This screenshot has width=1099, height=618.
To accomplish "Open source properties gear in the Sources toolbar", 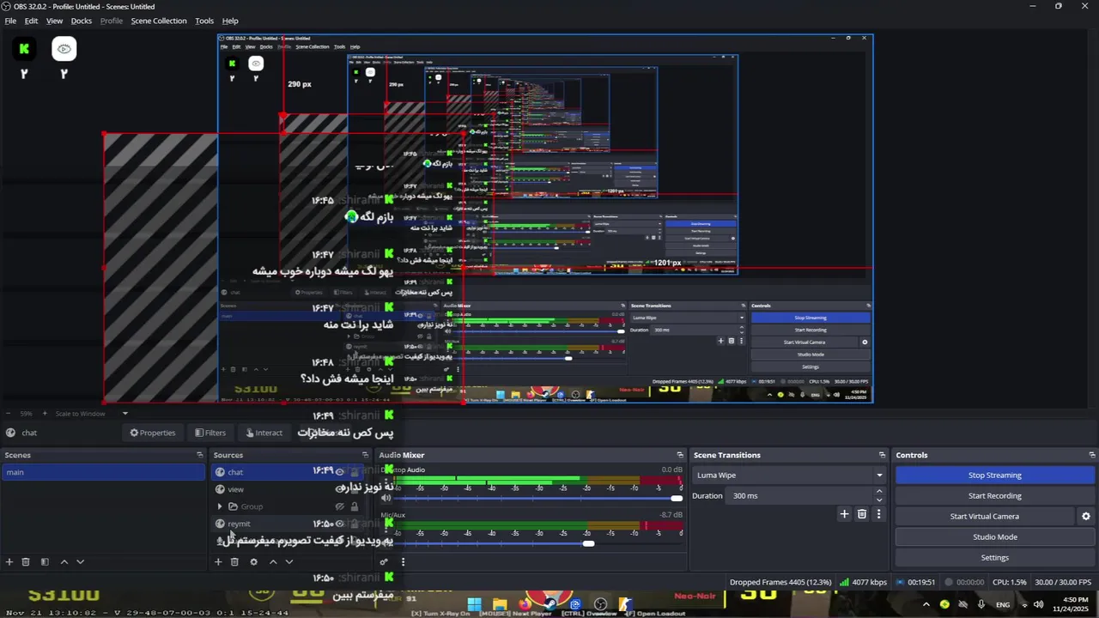I will [x=253, y=561].
